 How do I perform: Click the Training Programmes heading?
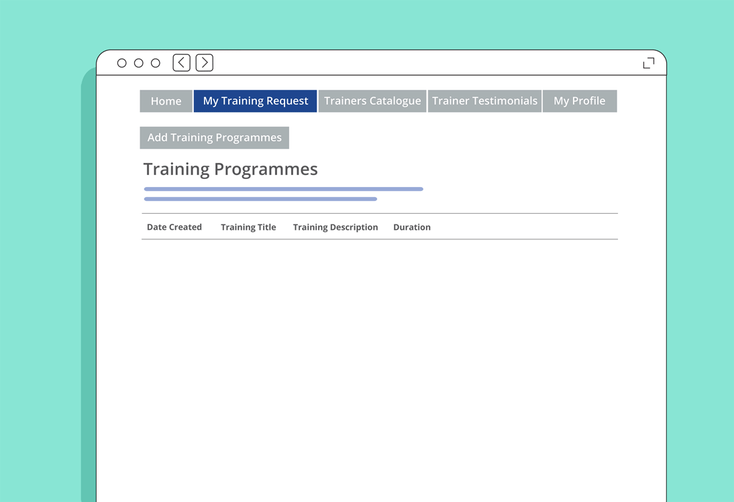(231, 169)
